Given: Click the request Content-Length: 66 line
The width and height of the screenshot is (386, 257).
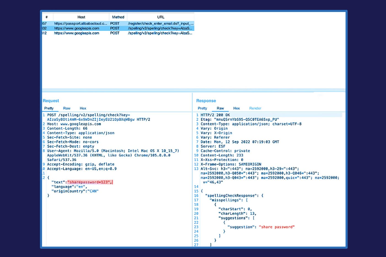Looking at the screenshot, I should (67, 128).
